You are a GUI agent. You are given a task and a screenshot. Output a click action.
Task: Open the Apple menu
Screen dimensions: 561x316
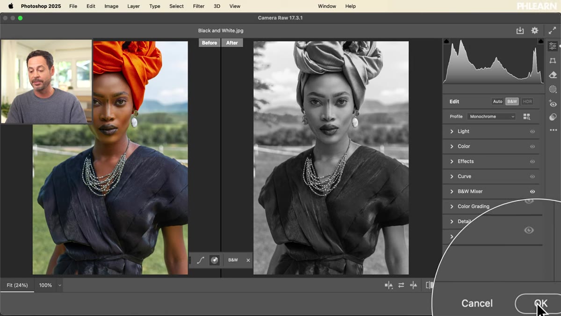tap(11, 6)
